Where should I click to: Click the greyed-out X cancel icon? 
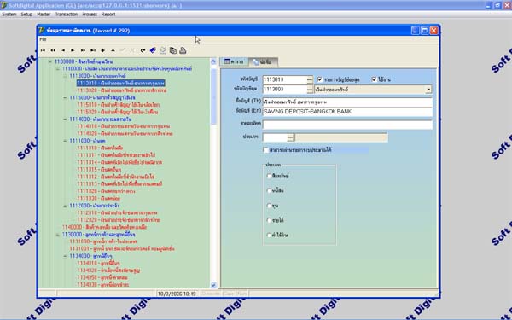tap(132, 50)
